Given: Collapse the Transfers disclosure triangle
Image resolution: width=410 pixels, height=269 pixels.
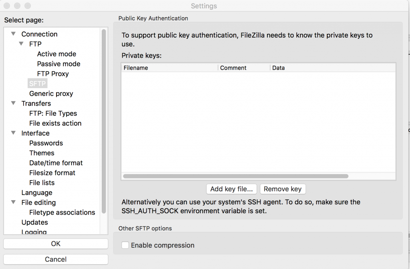Looking at the screenshot, I should click(14, 103).
